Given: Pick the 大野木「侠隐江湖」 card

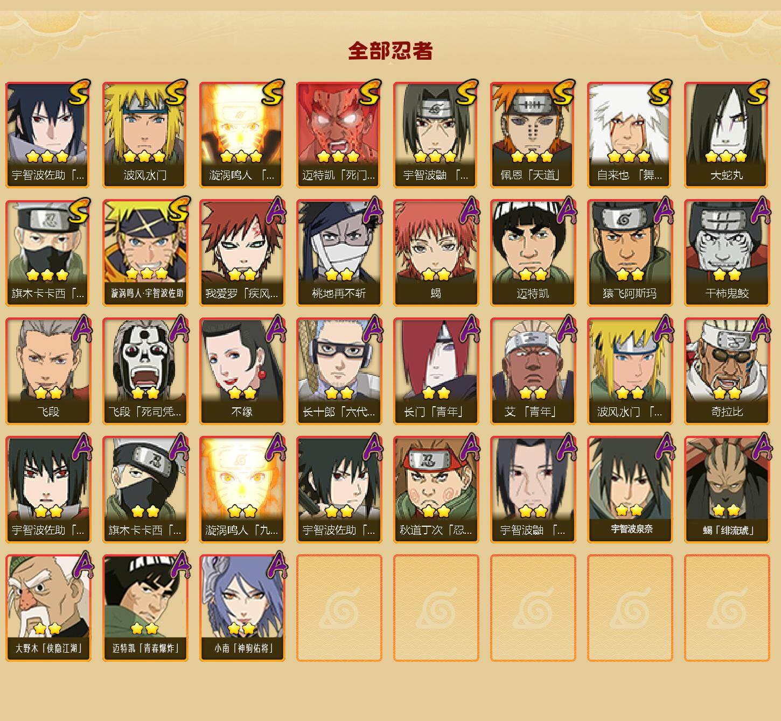Looking at the screenshot, I should coord(48,608).
